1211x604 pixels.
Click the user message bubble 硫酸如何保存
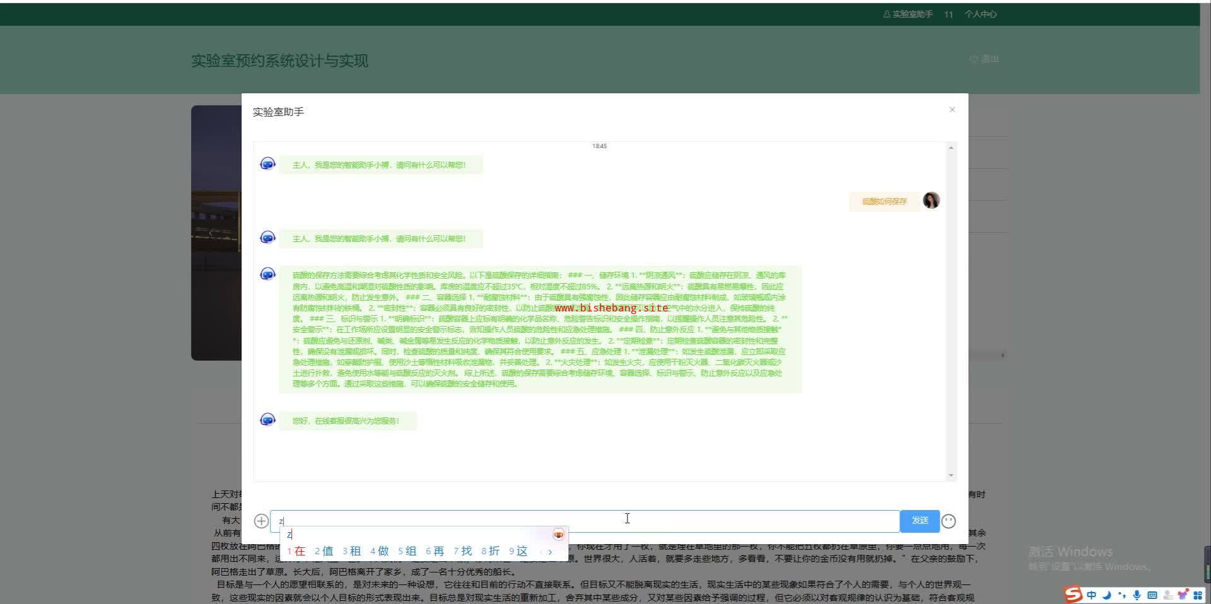coord(884,202)
